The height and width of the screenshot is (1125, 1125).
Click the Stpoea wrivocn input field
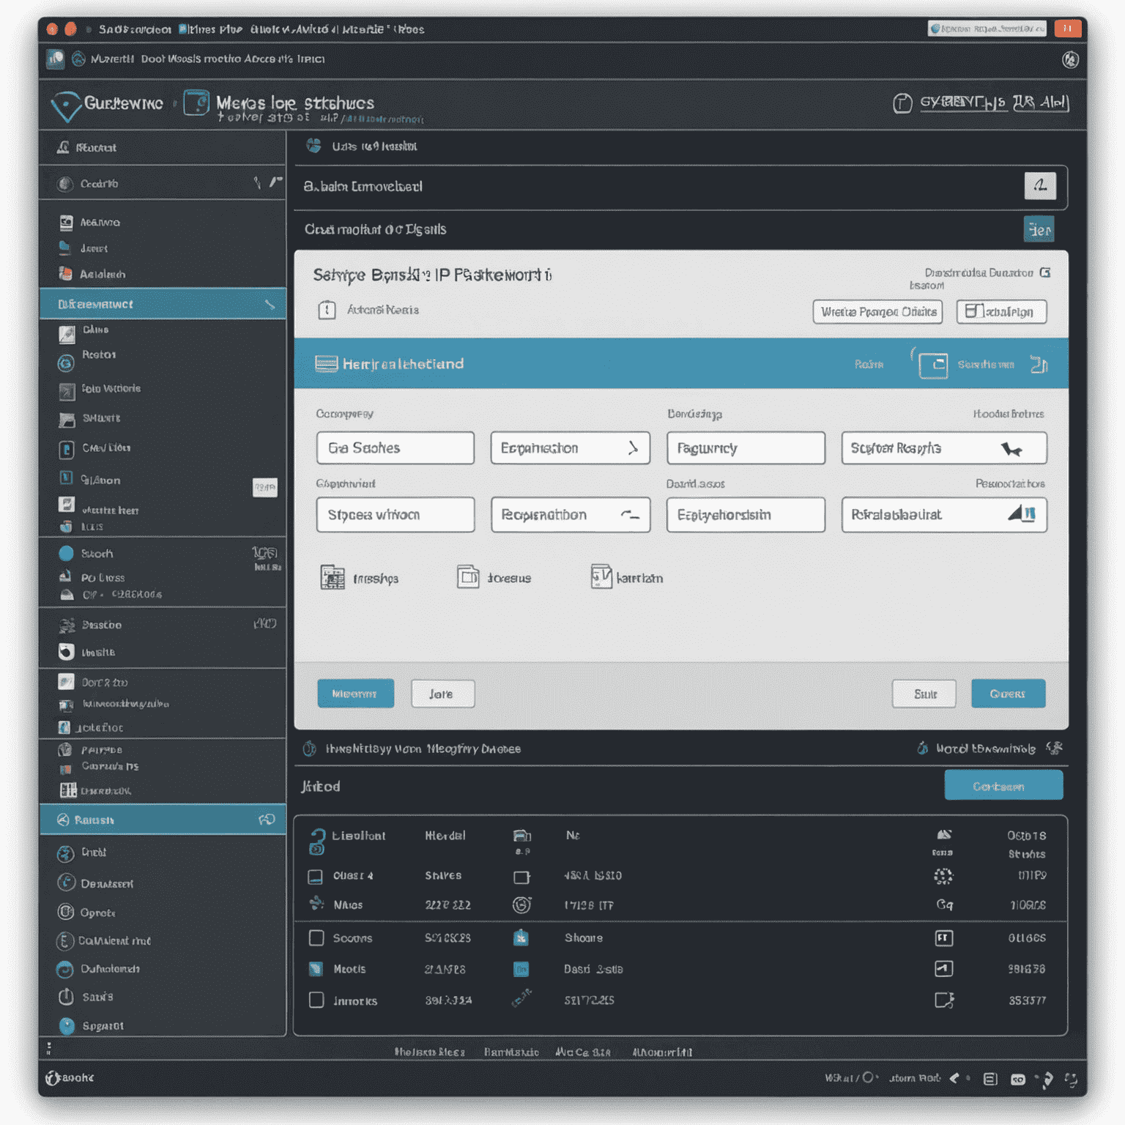[396, 515]
